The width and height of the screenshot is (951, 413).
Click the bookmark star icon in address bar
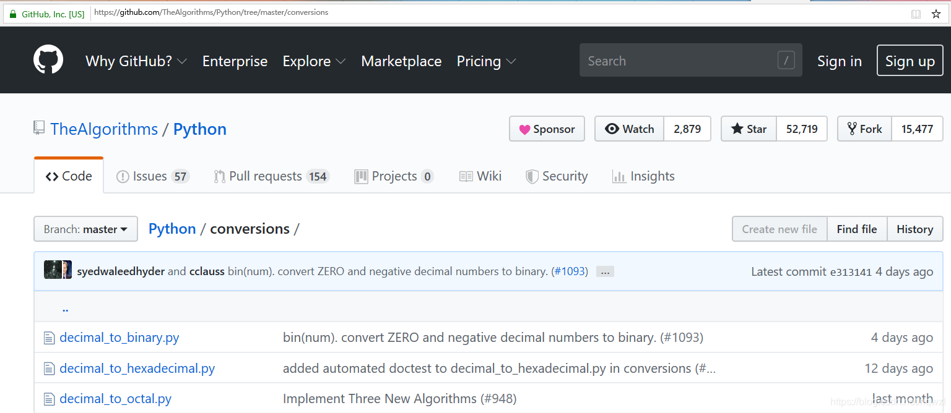(x=936, y=14)
